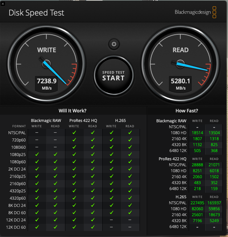Click the Blackmagic RAW heading in How Fast
This screenshot has height=237, width=228.
[x=171, y=121]
